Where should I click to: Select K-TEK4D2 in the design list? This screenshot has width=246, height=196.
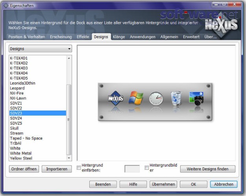pos(38,63)
